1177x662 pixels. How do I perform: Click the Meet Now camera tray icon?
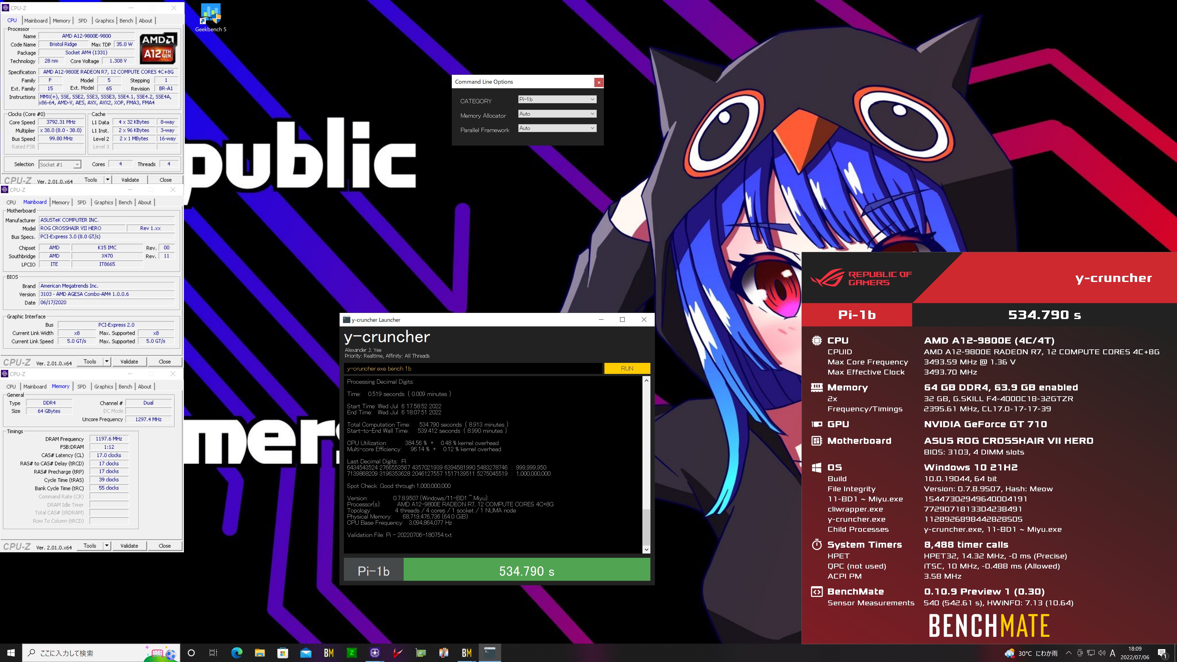[x=1080, y=653]
